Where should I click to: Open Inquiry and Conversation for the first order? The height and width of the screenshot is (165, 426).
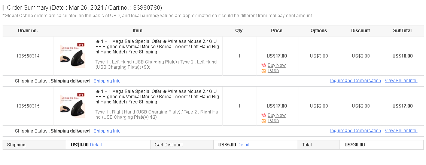point(355,81)
